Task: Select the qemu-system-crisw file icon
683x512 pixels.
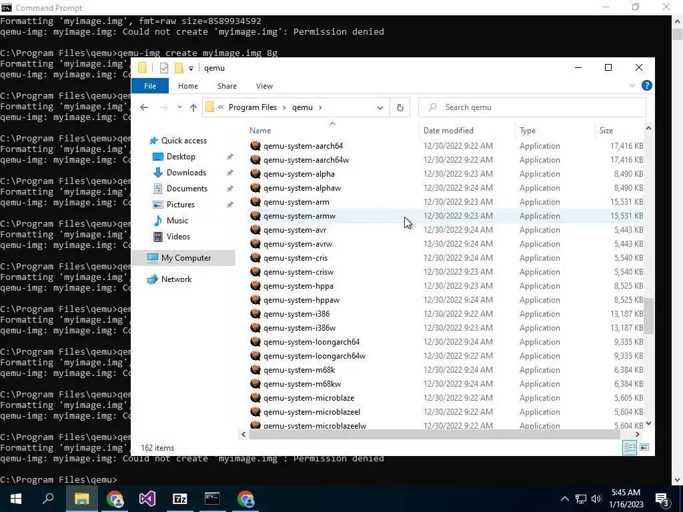Action: [x=255, y=272]
